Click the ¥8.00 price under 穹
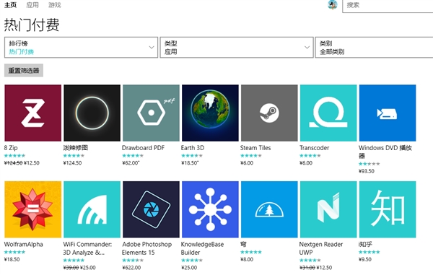 tap(247, 259)
